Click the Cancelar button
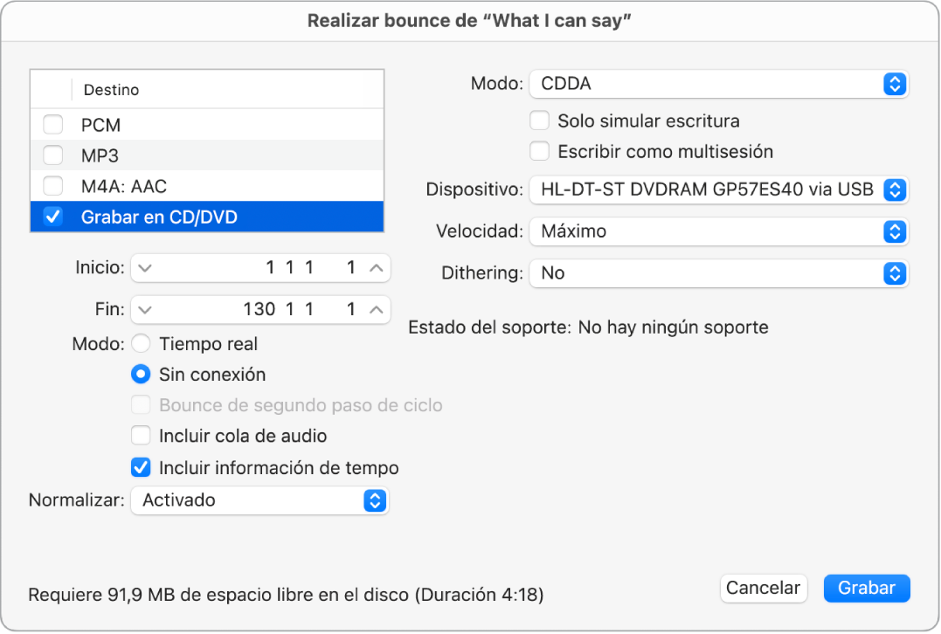This screenshot has width=941, height=634. (x=763, y=588)
